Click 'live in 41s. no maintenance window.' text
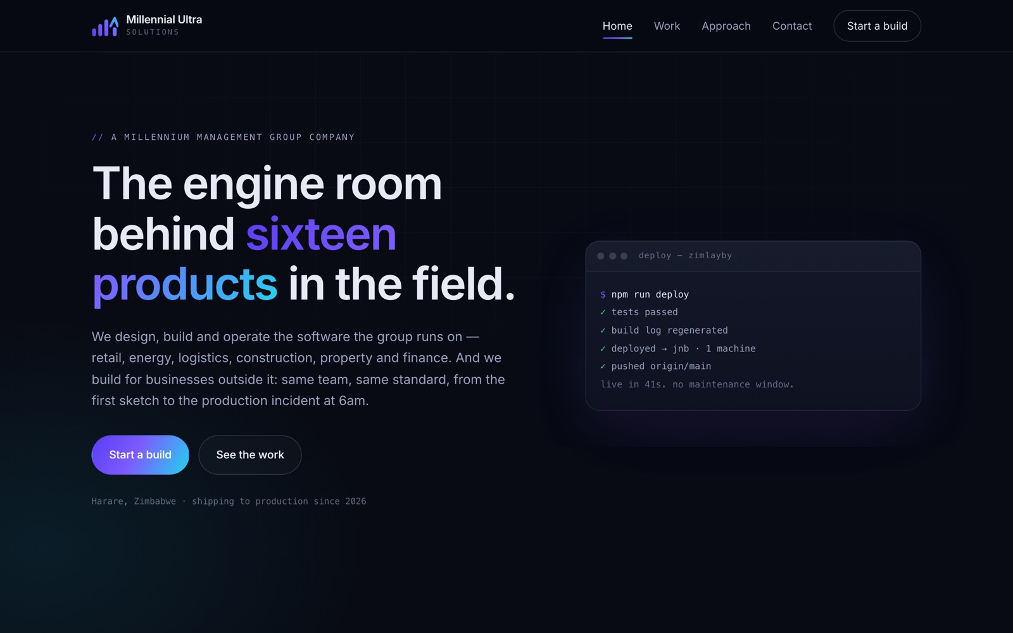This screenshot has height=633, width=1013. pos(697,384)
